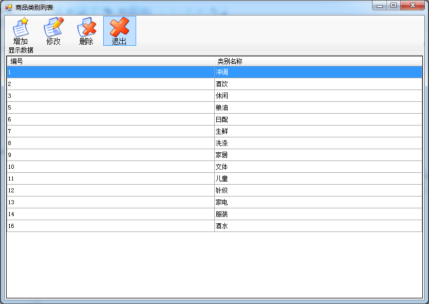Select the 休闲 category cell
The height and width of the screenshot is (304, 429).
coord(318,96)
